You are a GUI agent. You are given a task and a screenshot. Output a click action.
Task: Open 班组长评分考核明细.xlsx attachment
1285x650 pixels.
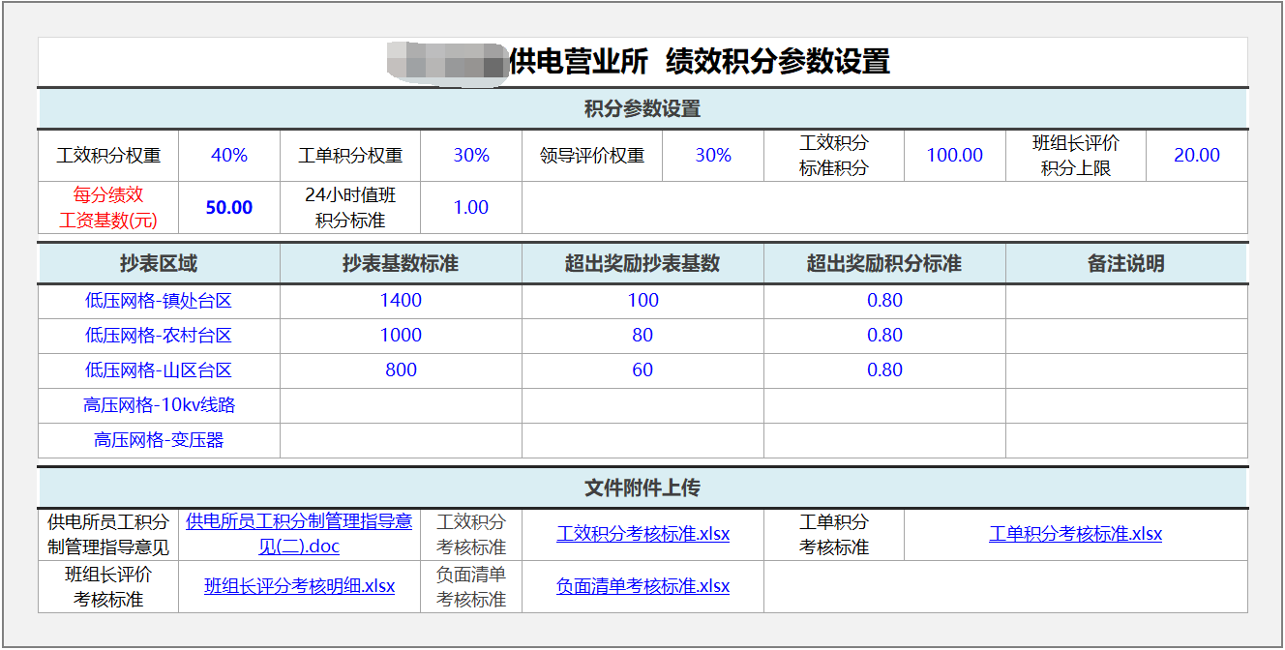[299, 586]
